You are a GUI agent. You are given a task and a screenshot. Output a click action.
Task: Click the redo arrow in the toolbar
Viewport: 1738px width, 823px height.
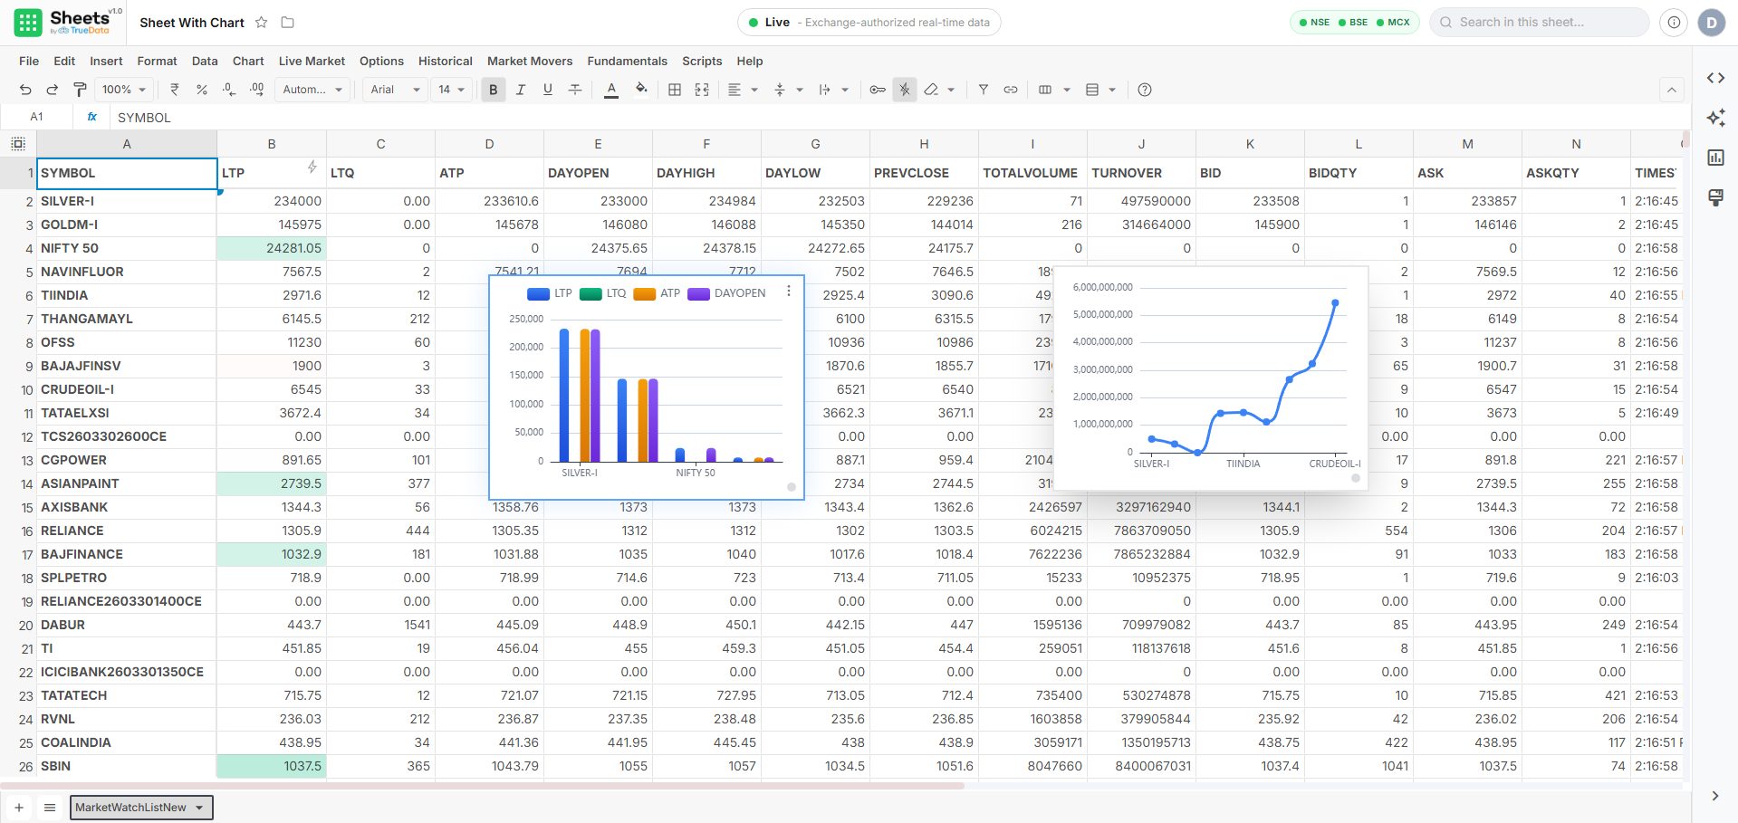tap(53, 90)
